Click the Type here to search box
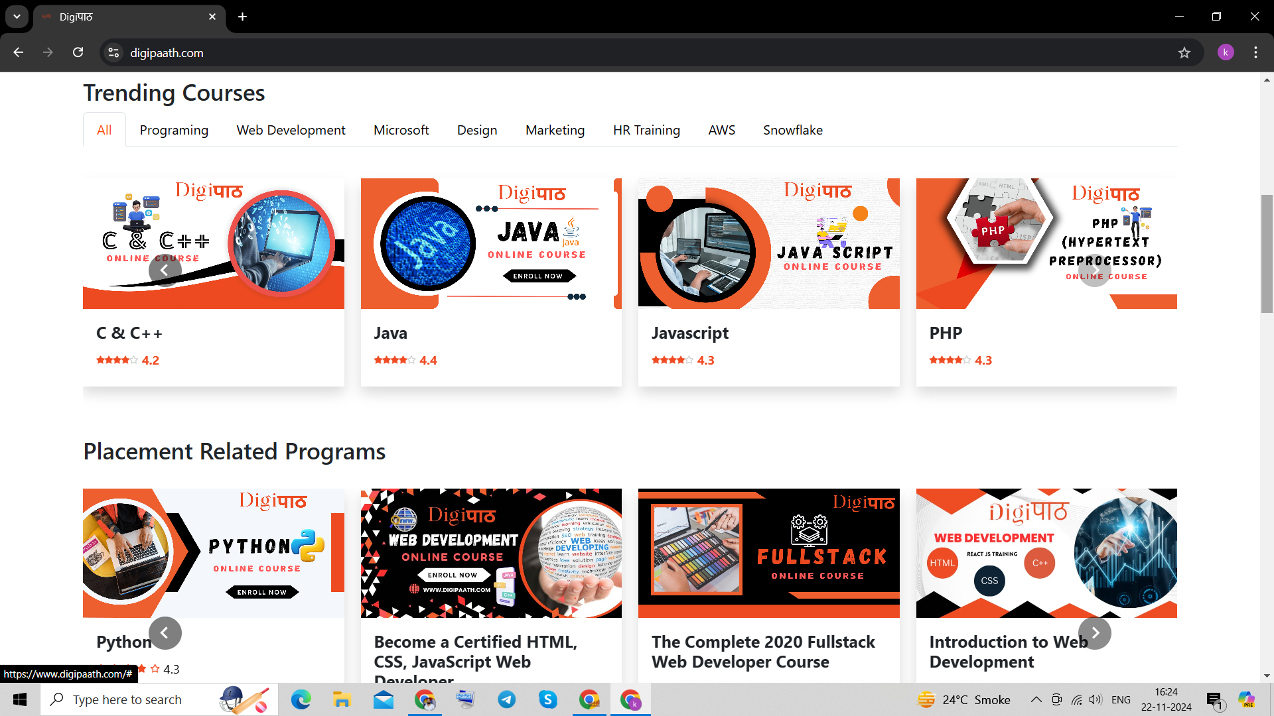 pos(159,699)
